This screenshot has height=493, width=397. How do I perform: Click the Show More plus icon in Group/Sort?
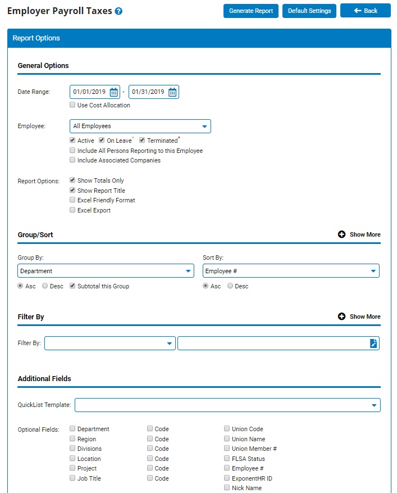coord(343,234)
